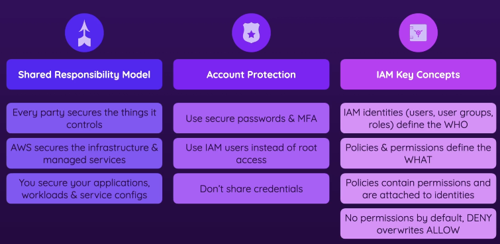Click 'Policies & permissions define the WHAT'
The height and width of the screenshot is (244, 500).
tap(418, 153)
